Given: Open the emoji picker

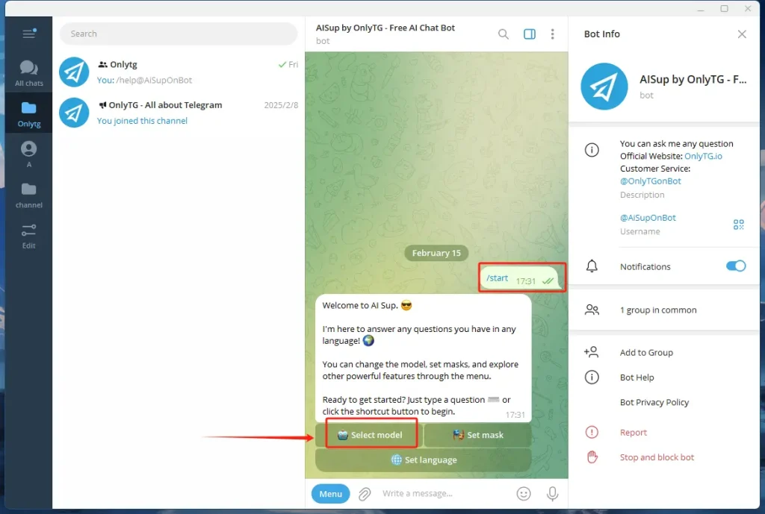Looking at the screenshot, I should 524,494.
